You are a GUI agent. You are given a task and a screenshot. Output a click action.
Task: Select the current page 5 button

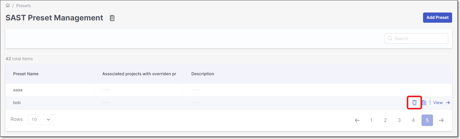pyautogui.click(x=427, y=120)
